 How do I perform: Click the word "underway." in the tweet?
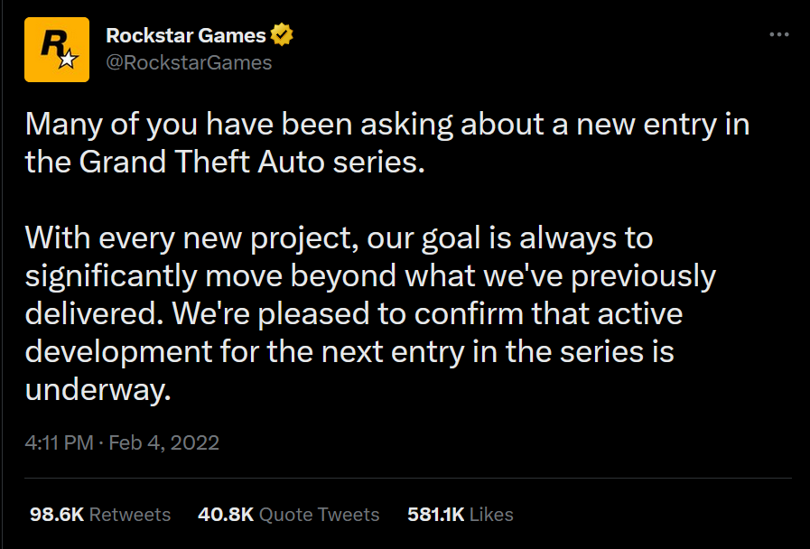(98, 389)
